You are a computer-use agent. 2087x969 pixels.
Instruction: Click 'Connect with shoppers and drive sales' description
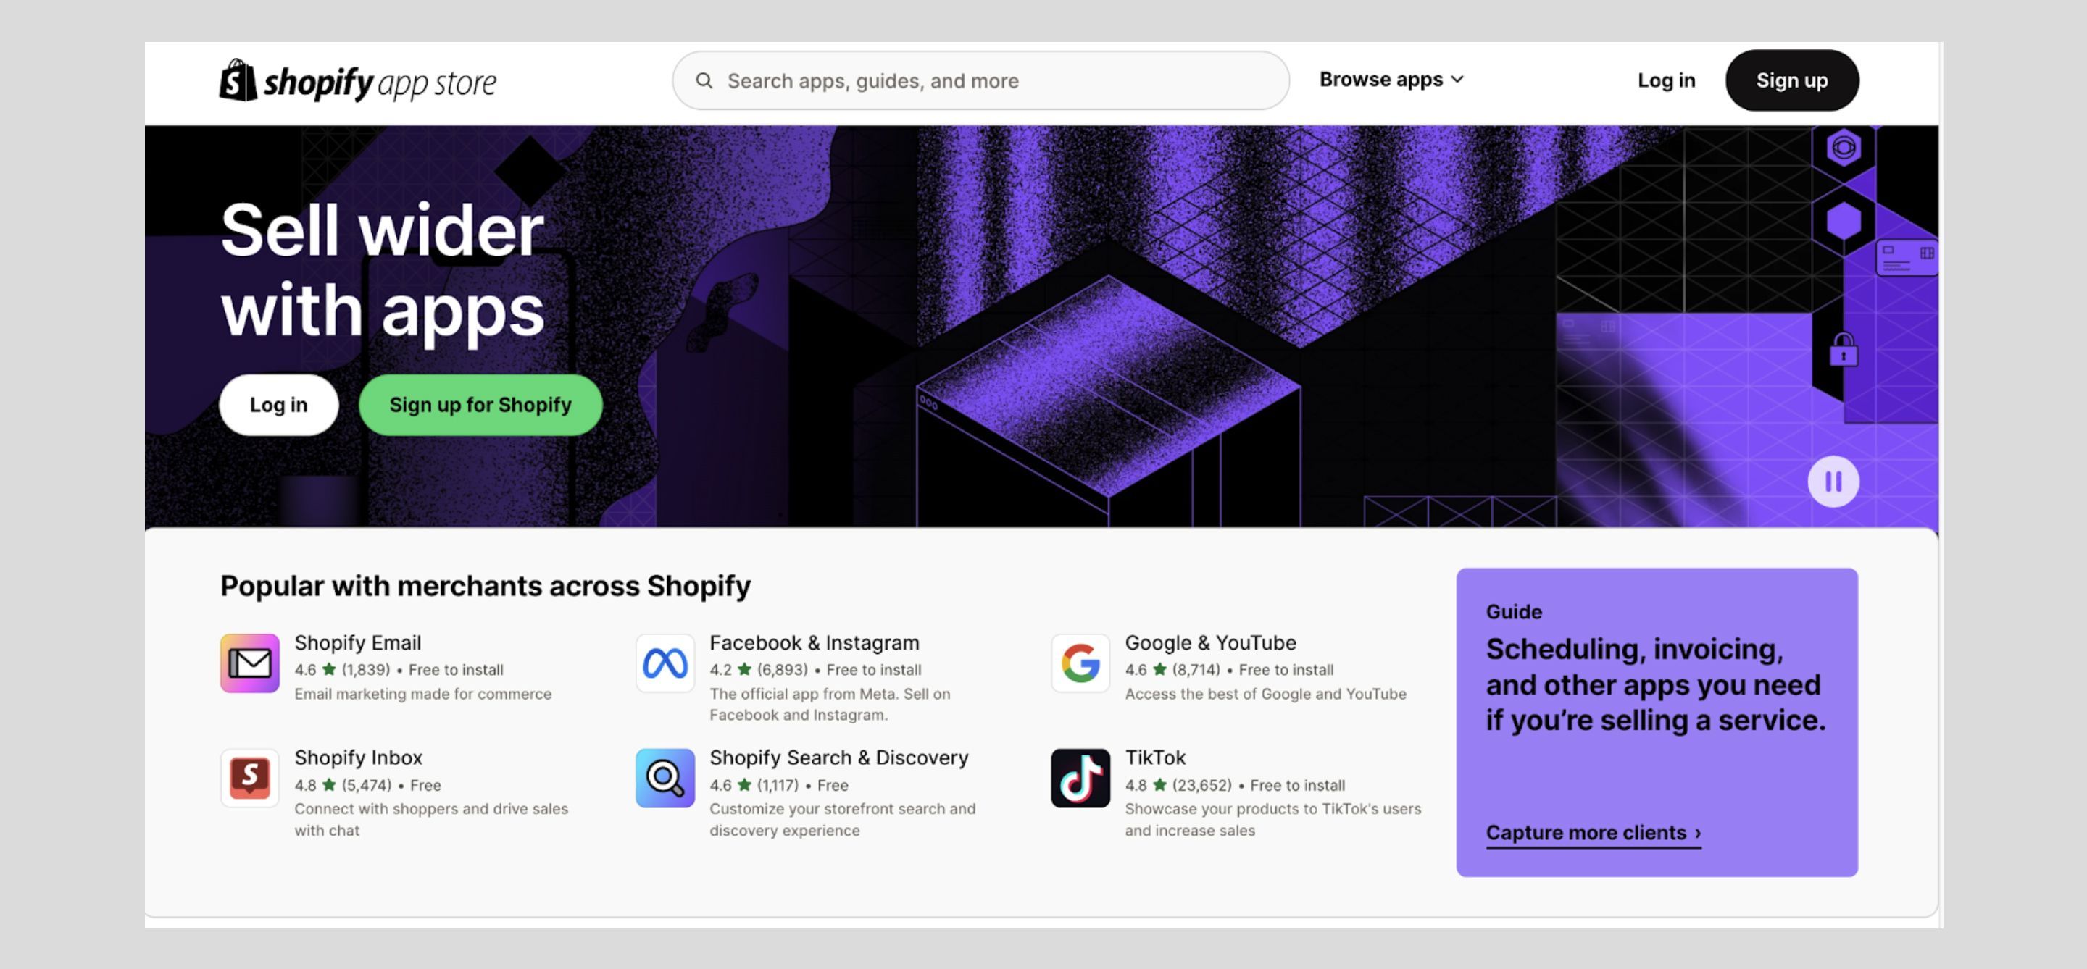431,819
